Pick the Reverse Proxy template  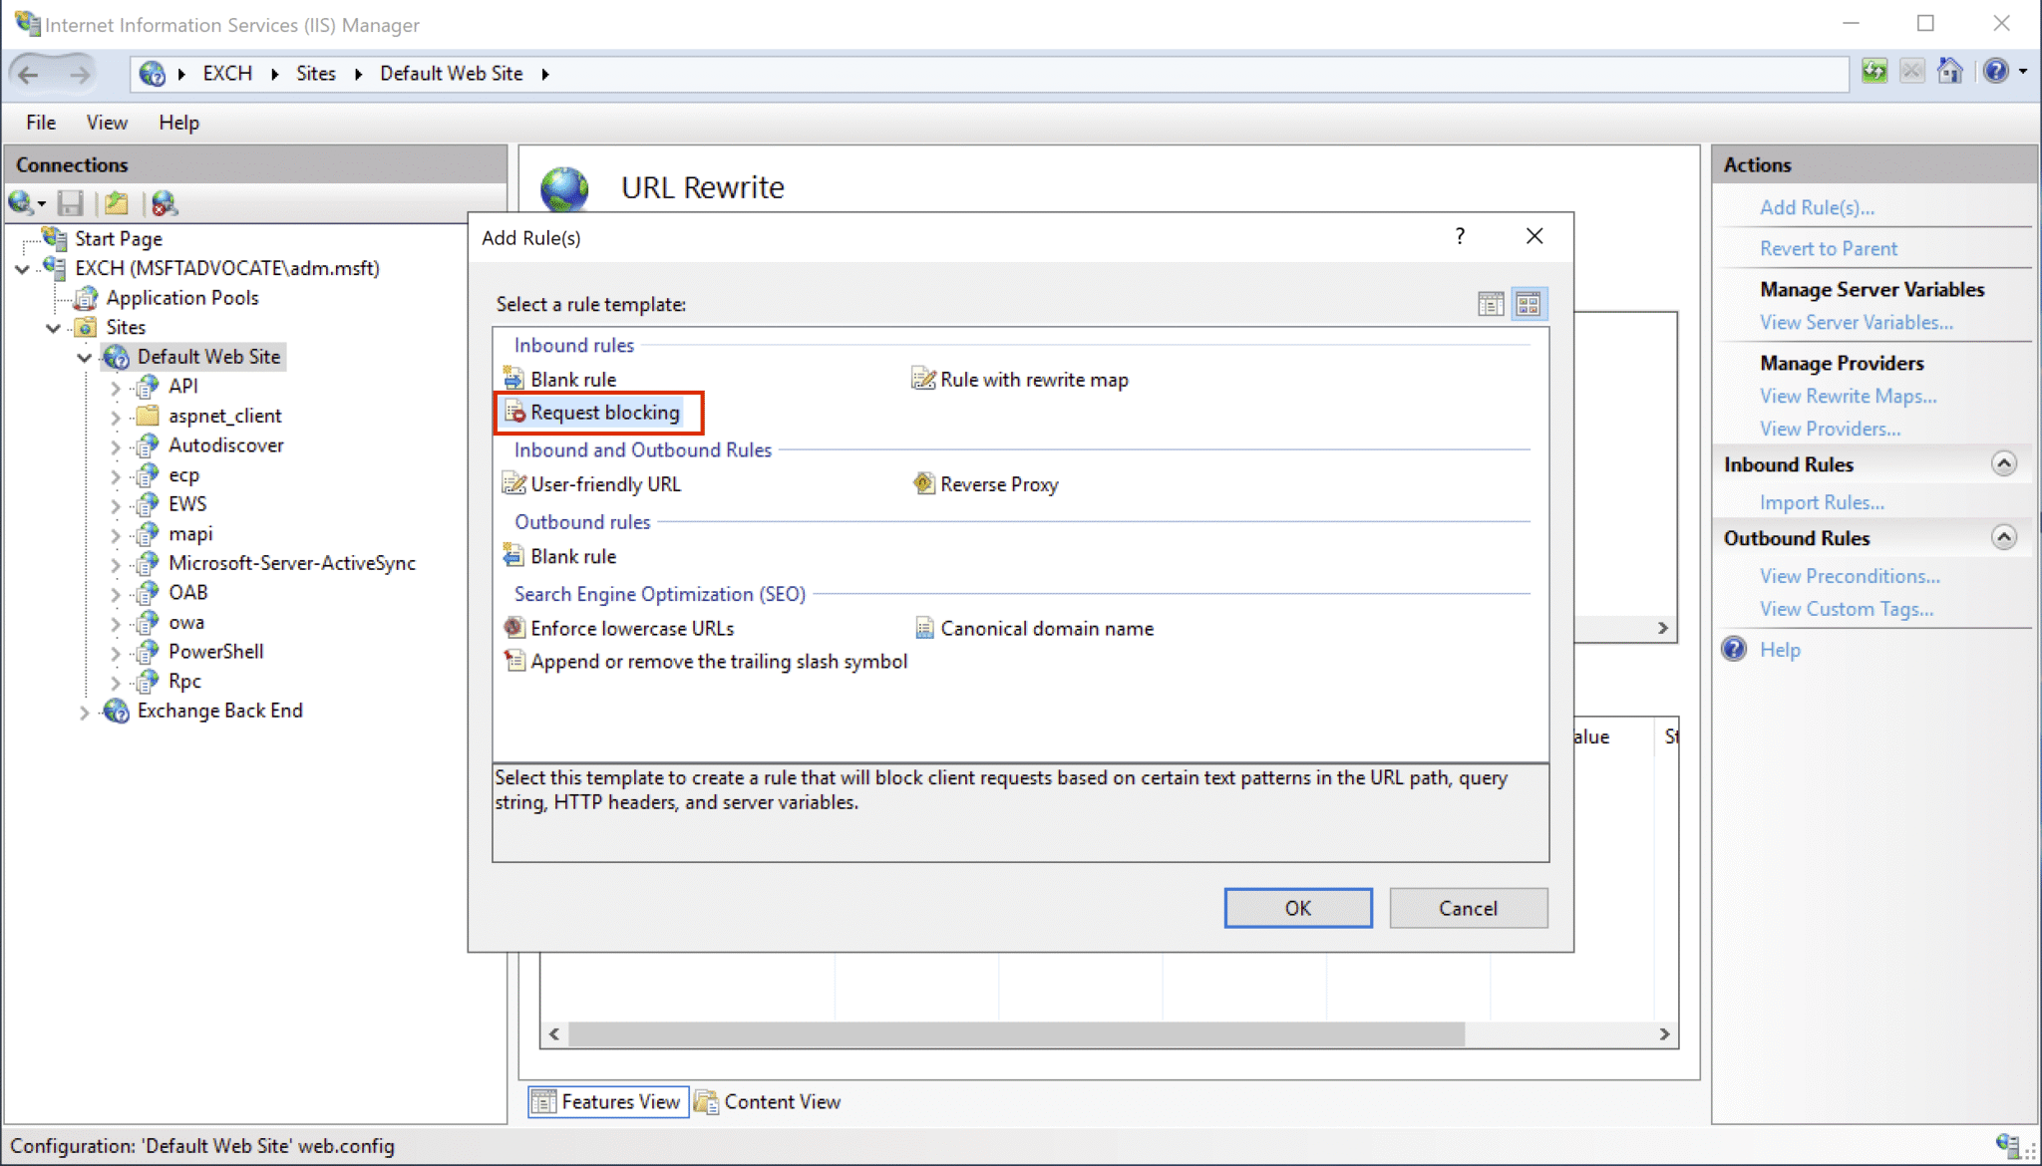point(1000,484)
